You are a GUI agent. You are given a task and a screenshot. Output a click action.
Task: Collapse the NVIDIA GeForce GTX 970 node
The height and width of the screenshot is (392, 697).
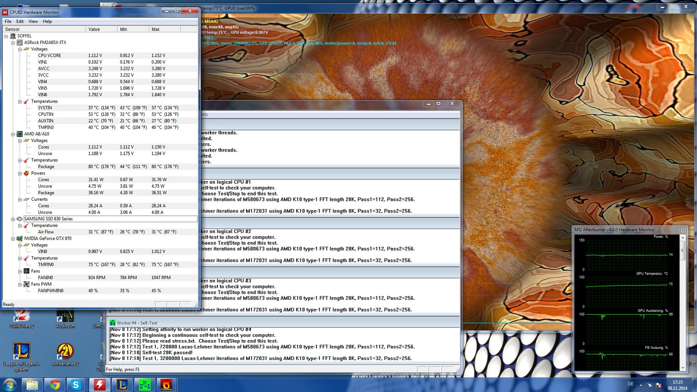click(13, 239)
